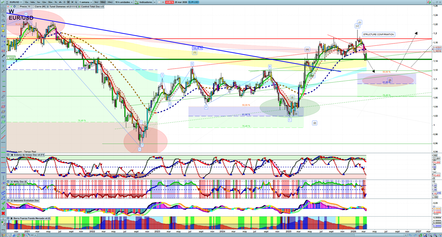Switch to the D daily timeframe
Viewport: 442px width, 237px height.
pos(65,2)
